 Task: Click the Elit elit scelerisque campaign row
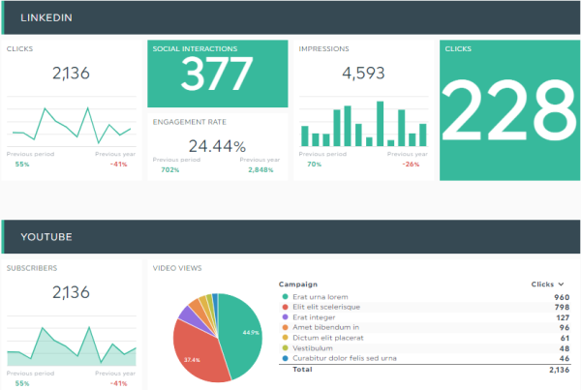[x=424, y=307]
